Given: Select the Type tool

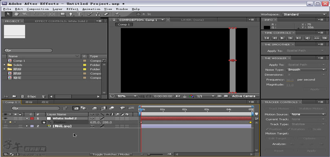Looking at the screenshot, I should pos(79,14).
